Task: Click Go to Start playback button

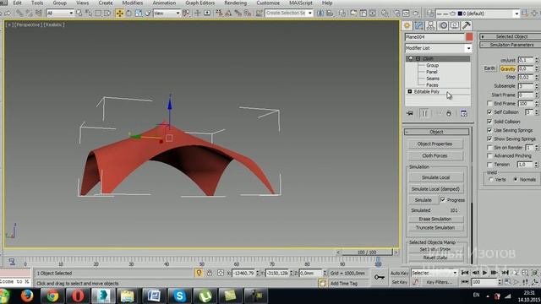Action: tap(465, 273)
